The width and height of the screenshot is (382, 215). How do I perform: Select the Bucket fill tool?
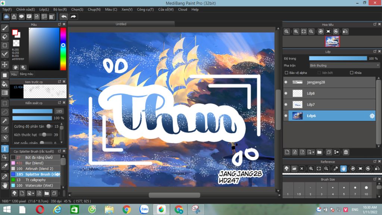click(4, 84)
